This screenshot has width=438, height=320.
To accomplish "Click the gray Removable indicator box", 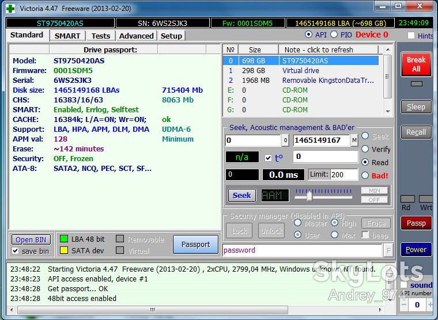I will [120, 239].
